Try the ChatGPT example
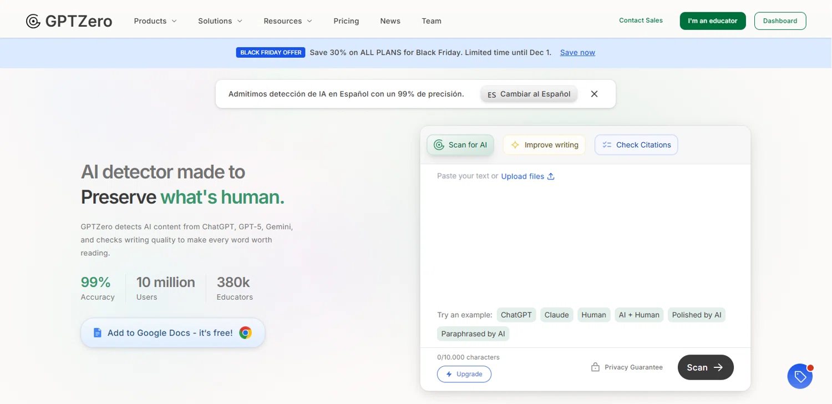832x404 pixels. pyautogui.click(x=516, y=315)
